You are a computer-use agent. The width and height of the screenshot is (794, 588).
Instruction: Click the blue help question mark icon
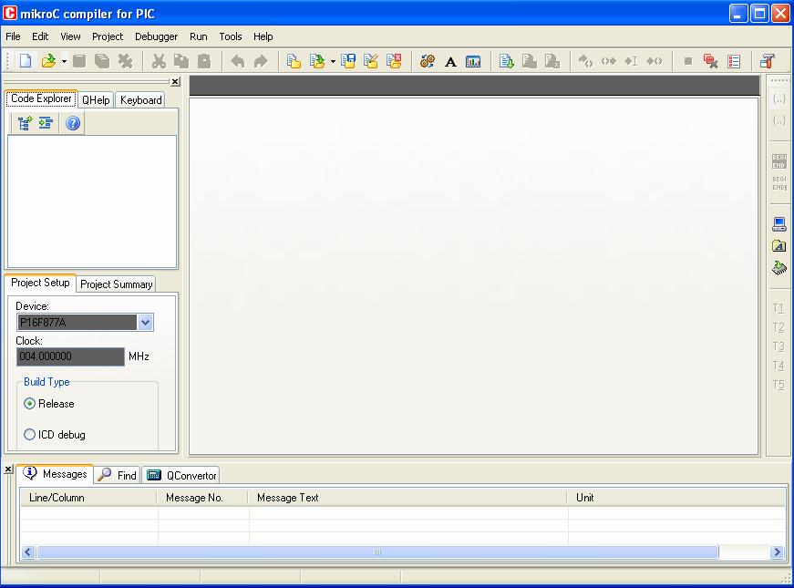coord(73,123)
